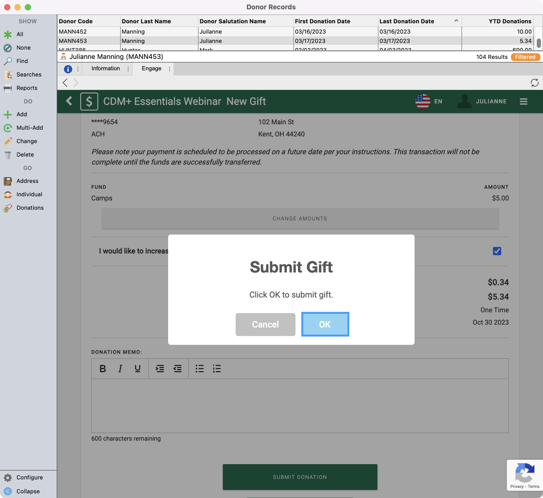Click the blue info icon tab

tap(68, 69)
